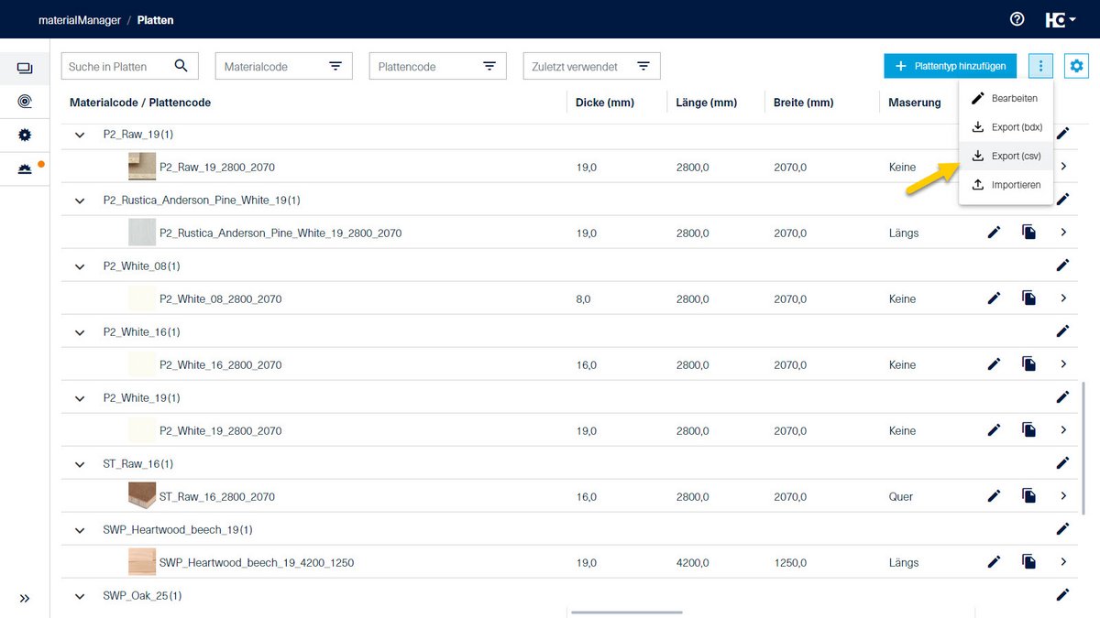This screenshot has height=618, width=1100.
Task: Open the settings gear button next to the menu
Action: pyautogui.click(x=1076, y=65)
